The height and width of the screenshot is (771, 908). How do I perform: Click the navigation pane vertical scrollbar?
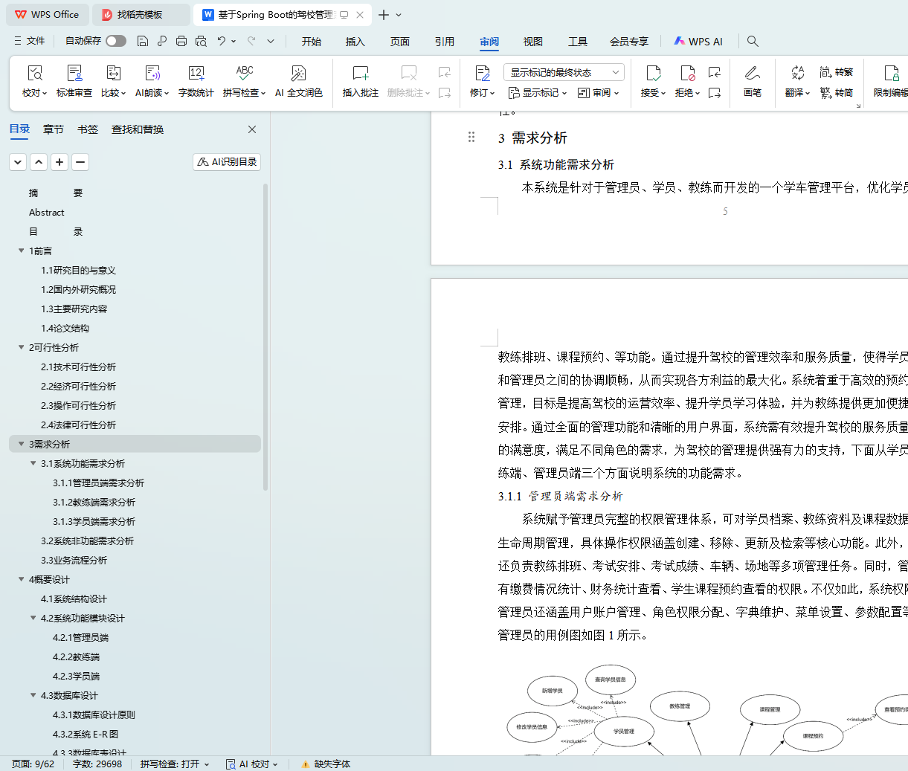click(265, 335)
